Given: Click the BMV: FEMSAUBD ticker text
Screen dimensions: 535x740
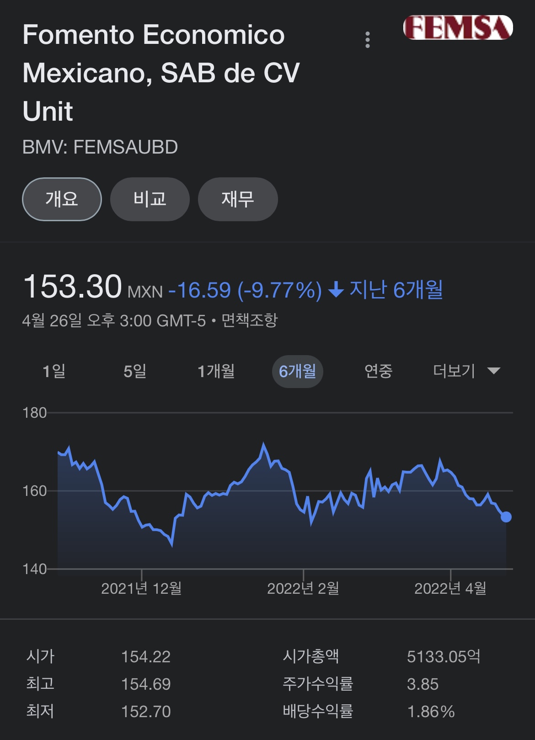Looking at the screenshot, I should point(100,147).
